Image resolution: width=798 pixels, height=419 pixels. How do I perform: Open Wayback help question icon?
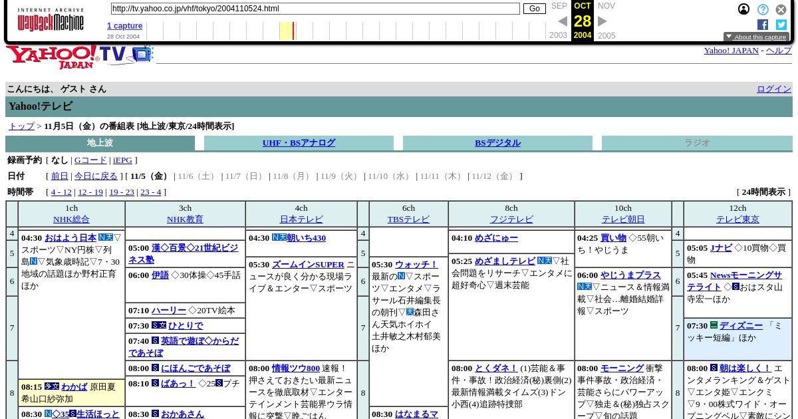(763, 9)
